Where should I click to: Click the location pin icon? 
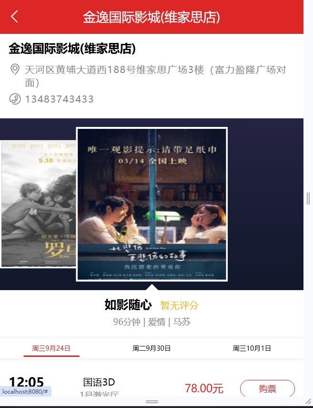click(15, 70)
